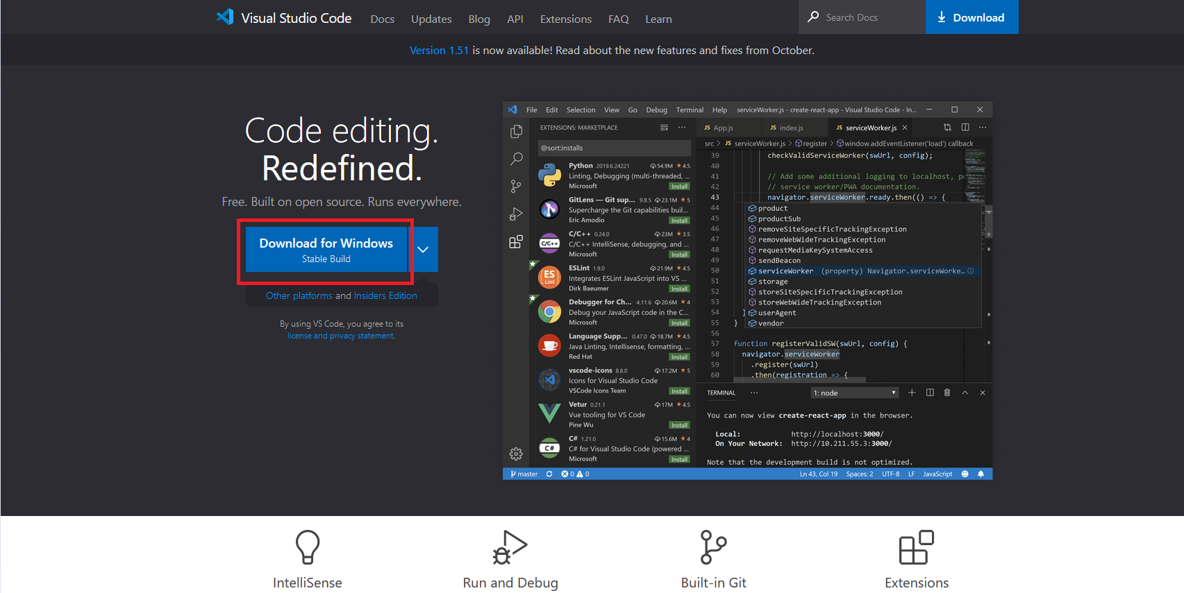Click the clear extensions search results icon
The height and width of the screenshot is (593, 1184).
[664, 128]
